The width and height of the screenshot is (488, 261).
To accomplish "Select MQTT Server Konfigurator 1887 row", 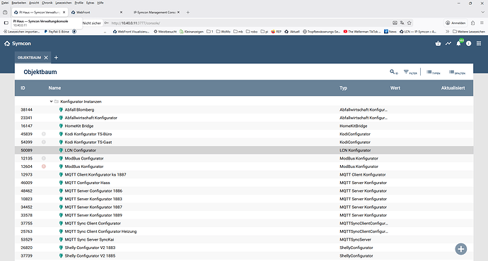I will tap(244, 207).
